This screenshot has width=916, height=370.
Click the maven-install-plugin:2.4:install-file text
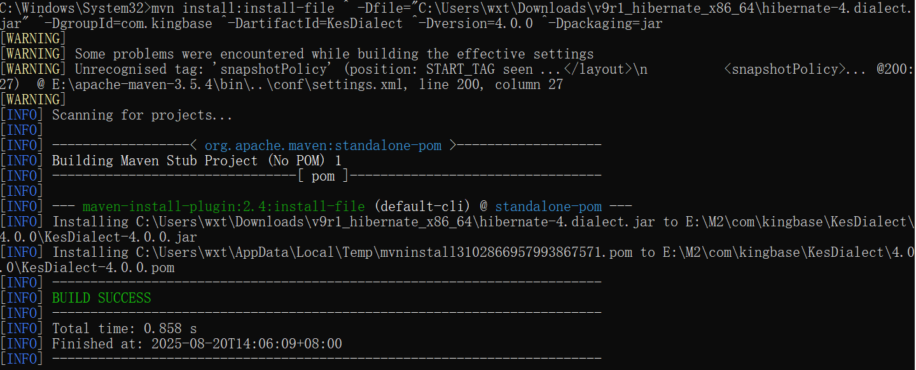[223, 206]
